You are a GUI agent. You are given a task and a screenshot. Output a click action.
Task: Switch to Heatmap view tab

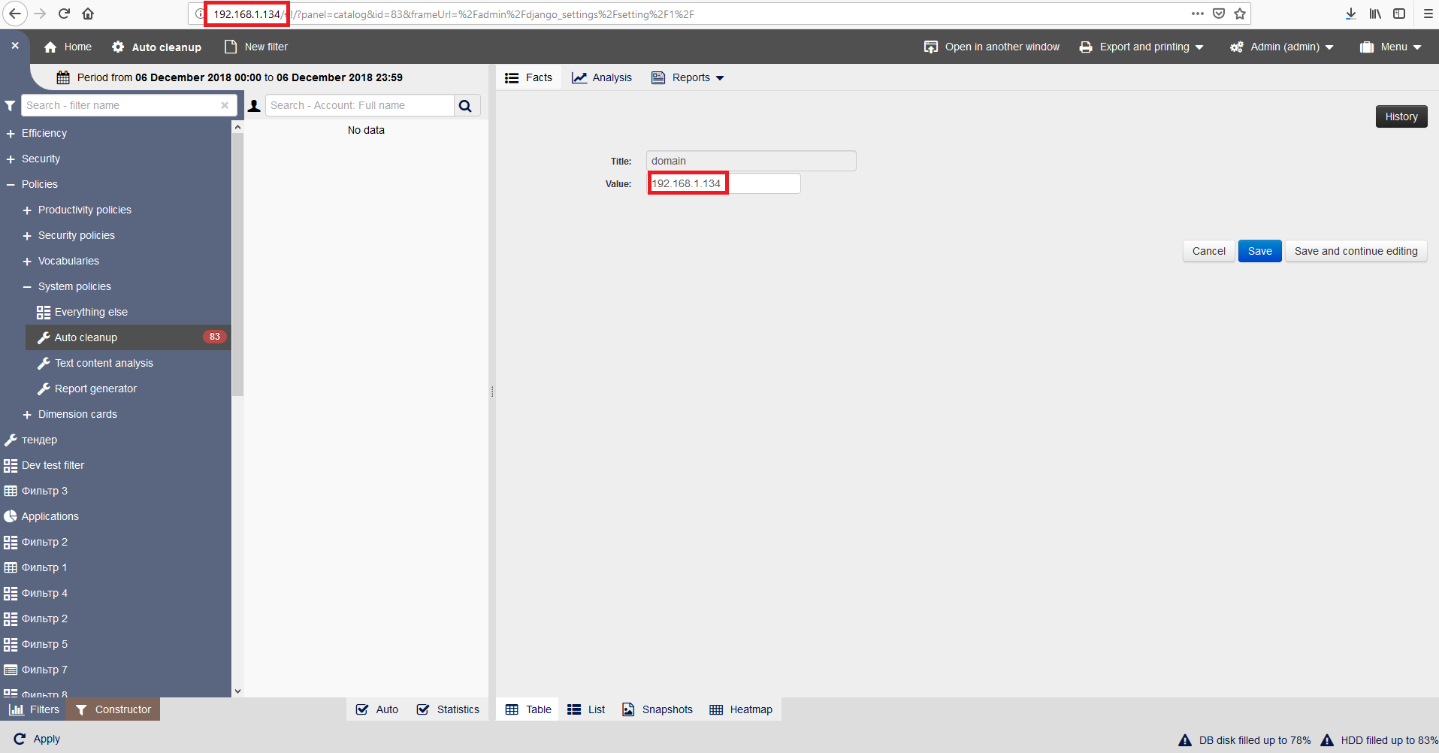(741, 709)
